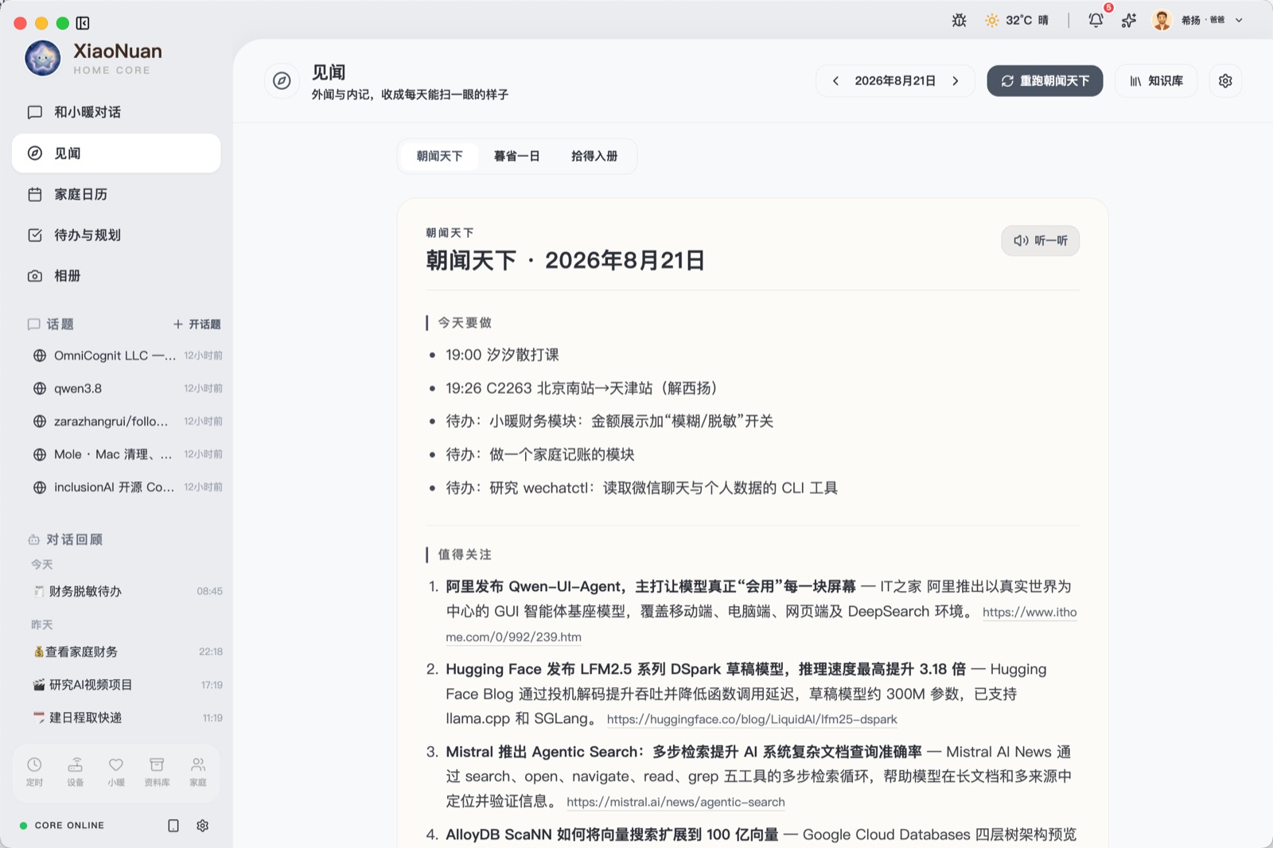This screenshot has width=1273, height=848.
Task: Open the huggingface.co lfm25-dspark link
Action: [752, 719]
